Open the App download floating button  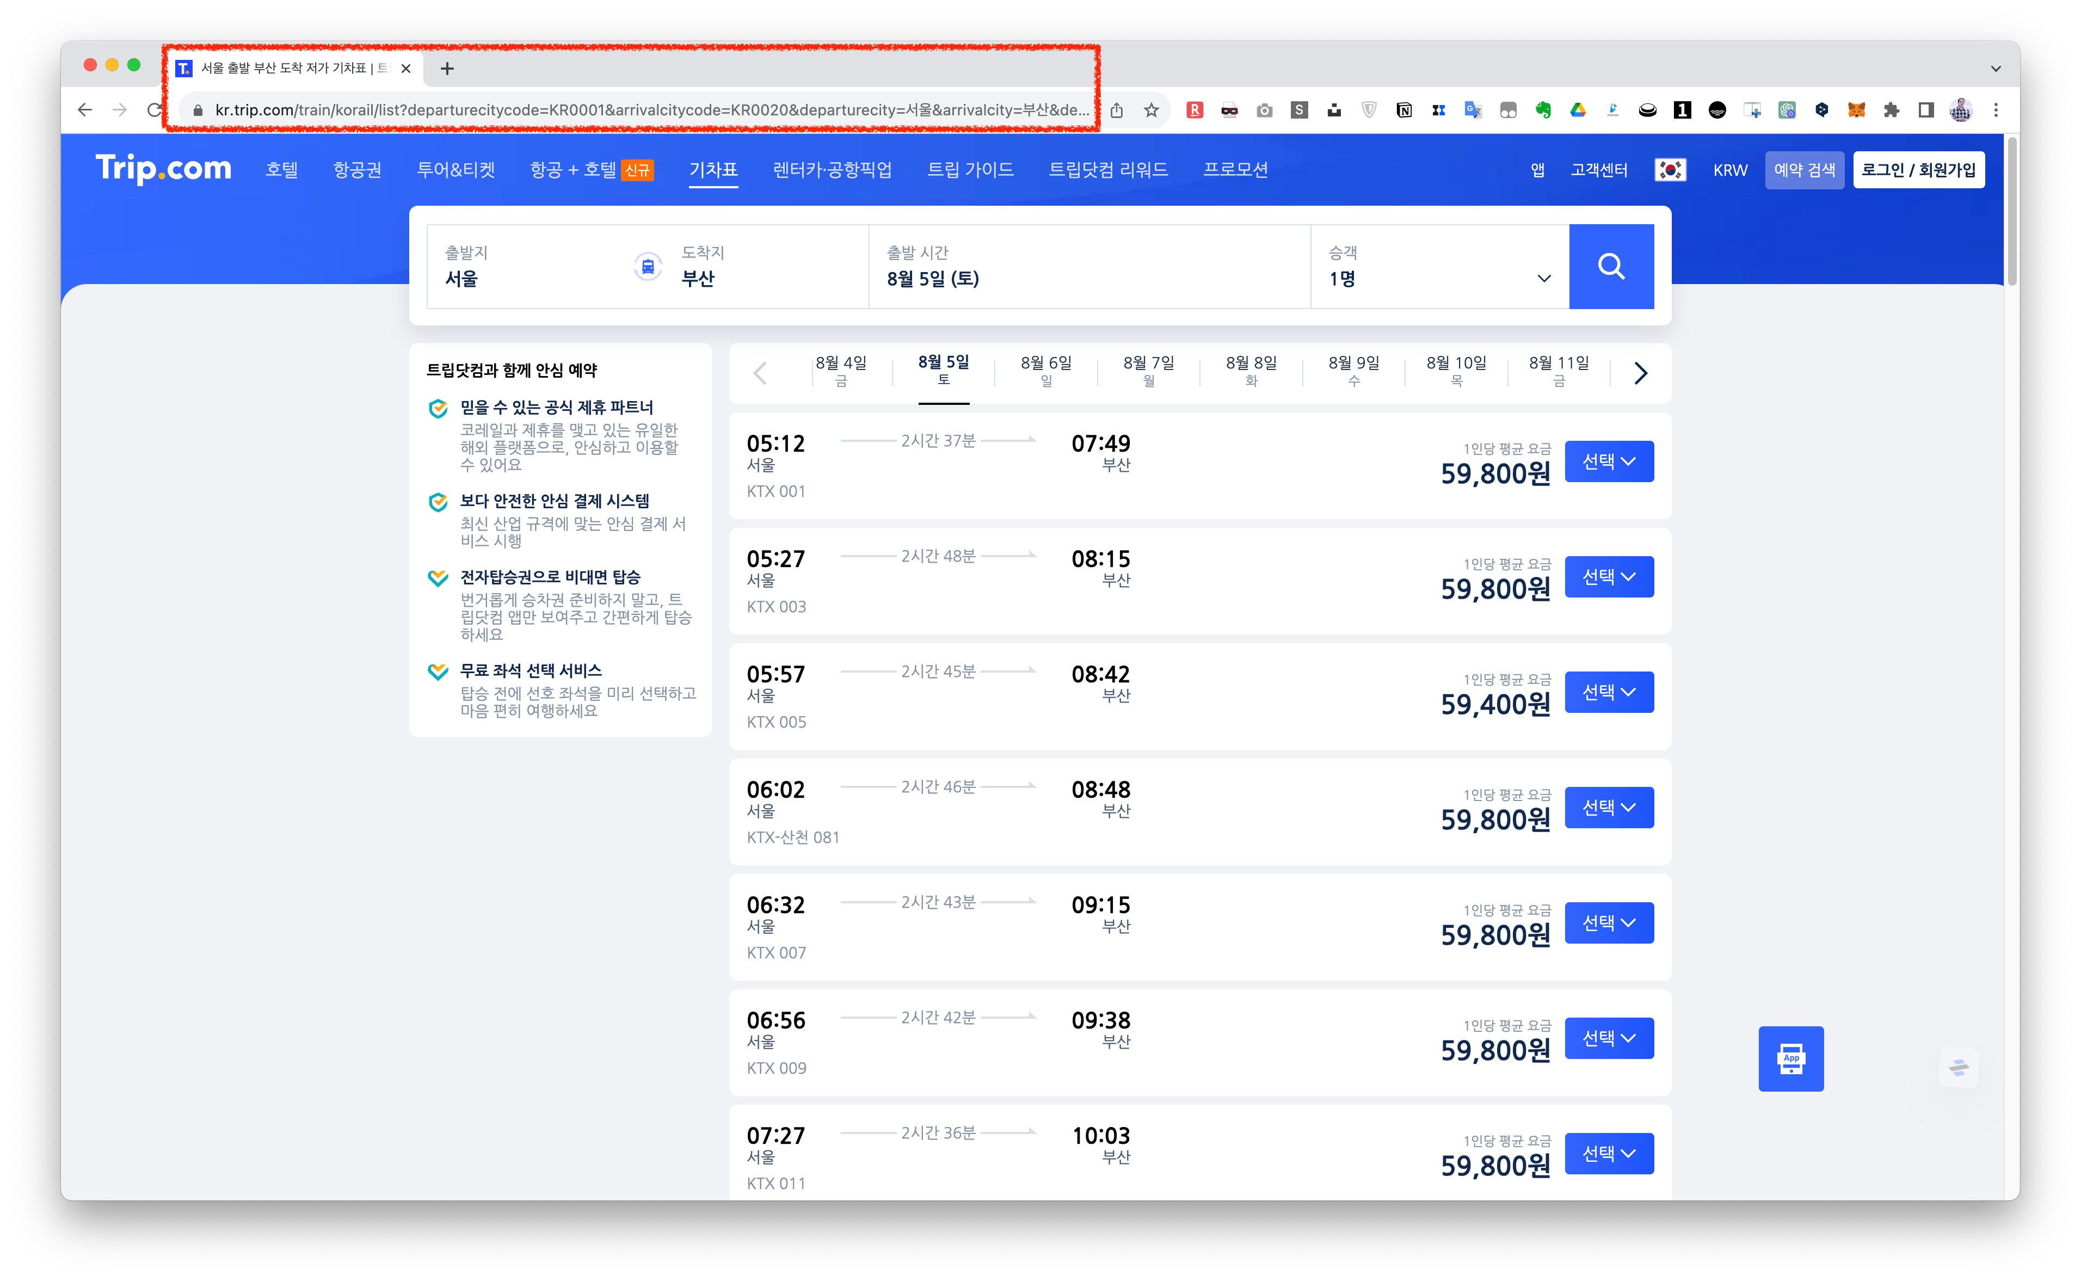(1790, 1058)
